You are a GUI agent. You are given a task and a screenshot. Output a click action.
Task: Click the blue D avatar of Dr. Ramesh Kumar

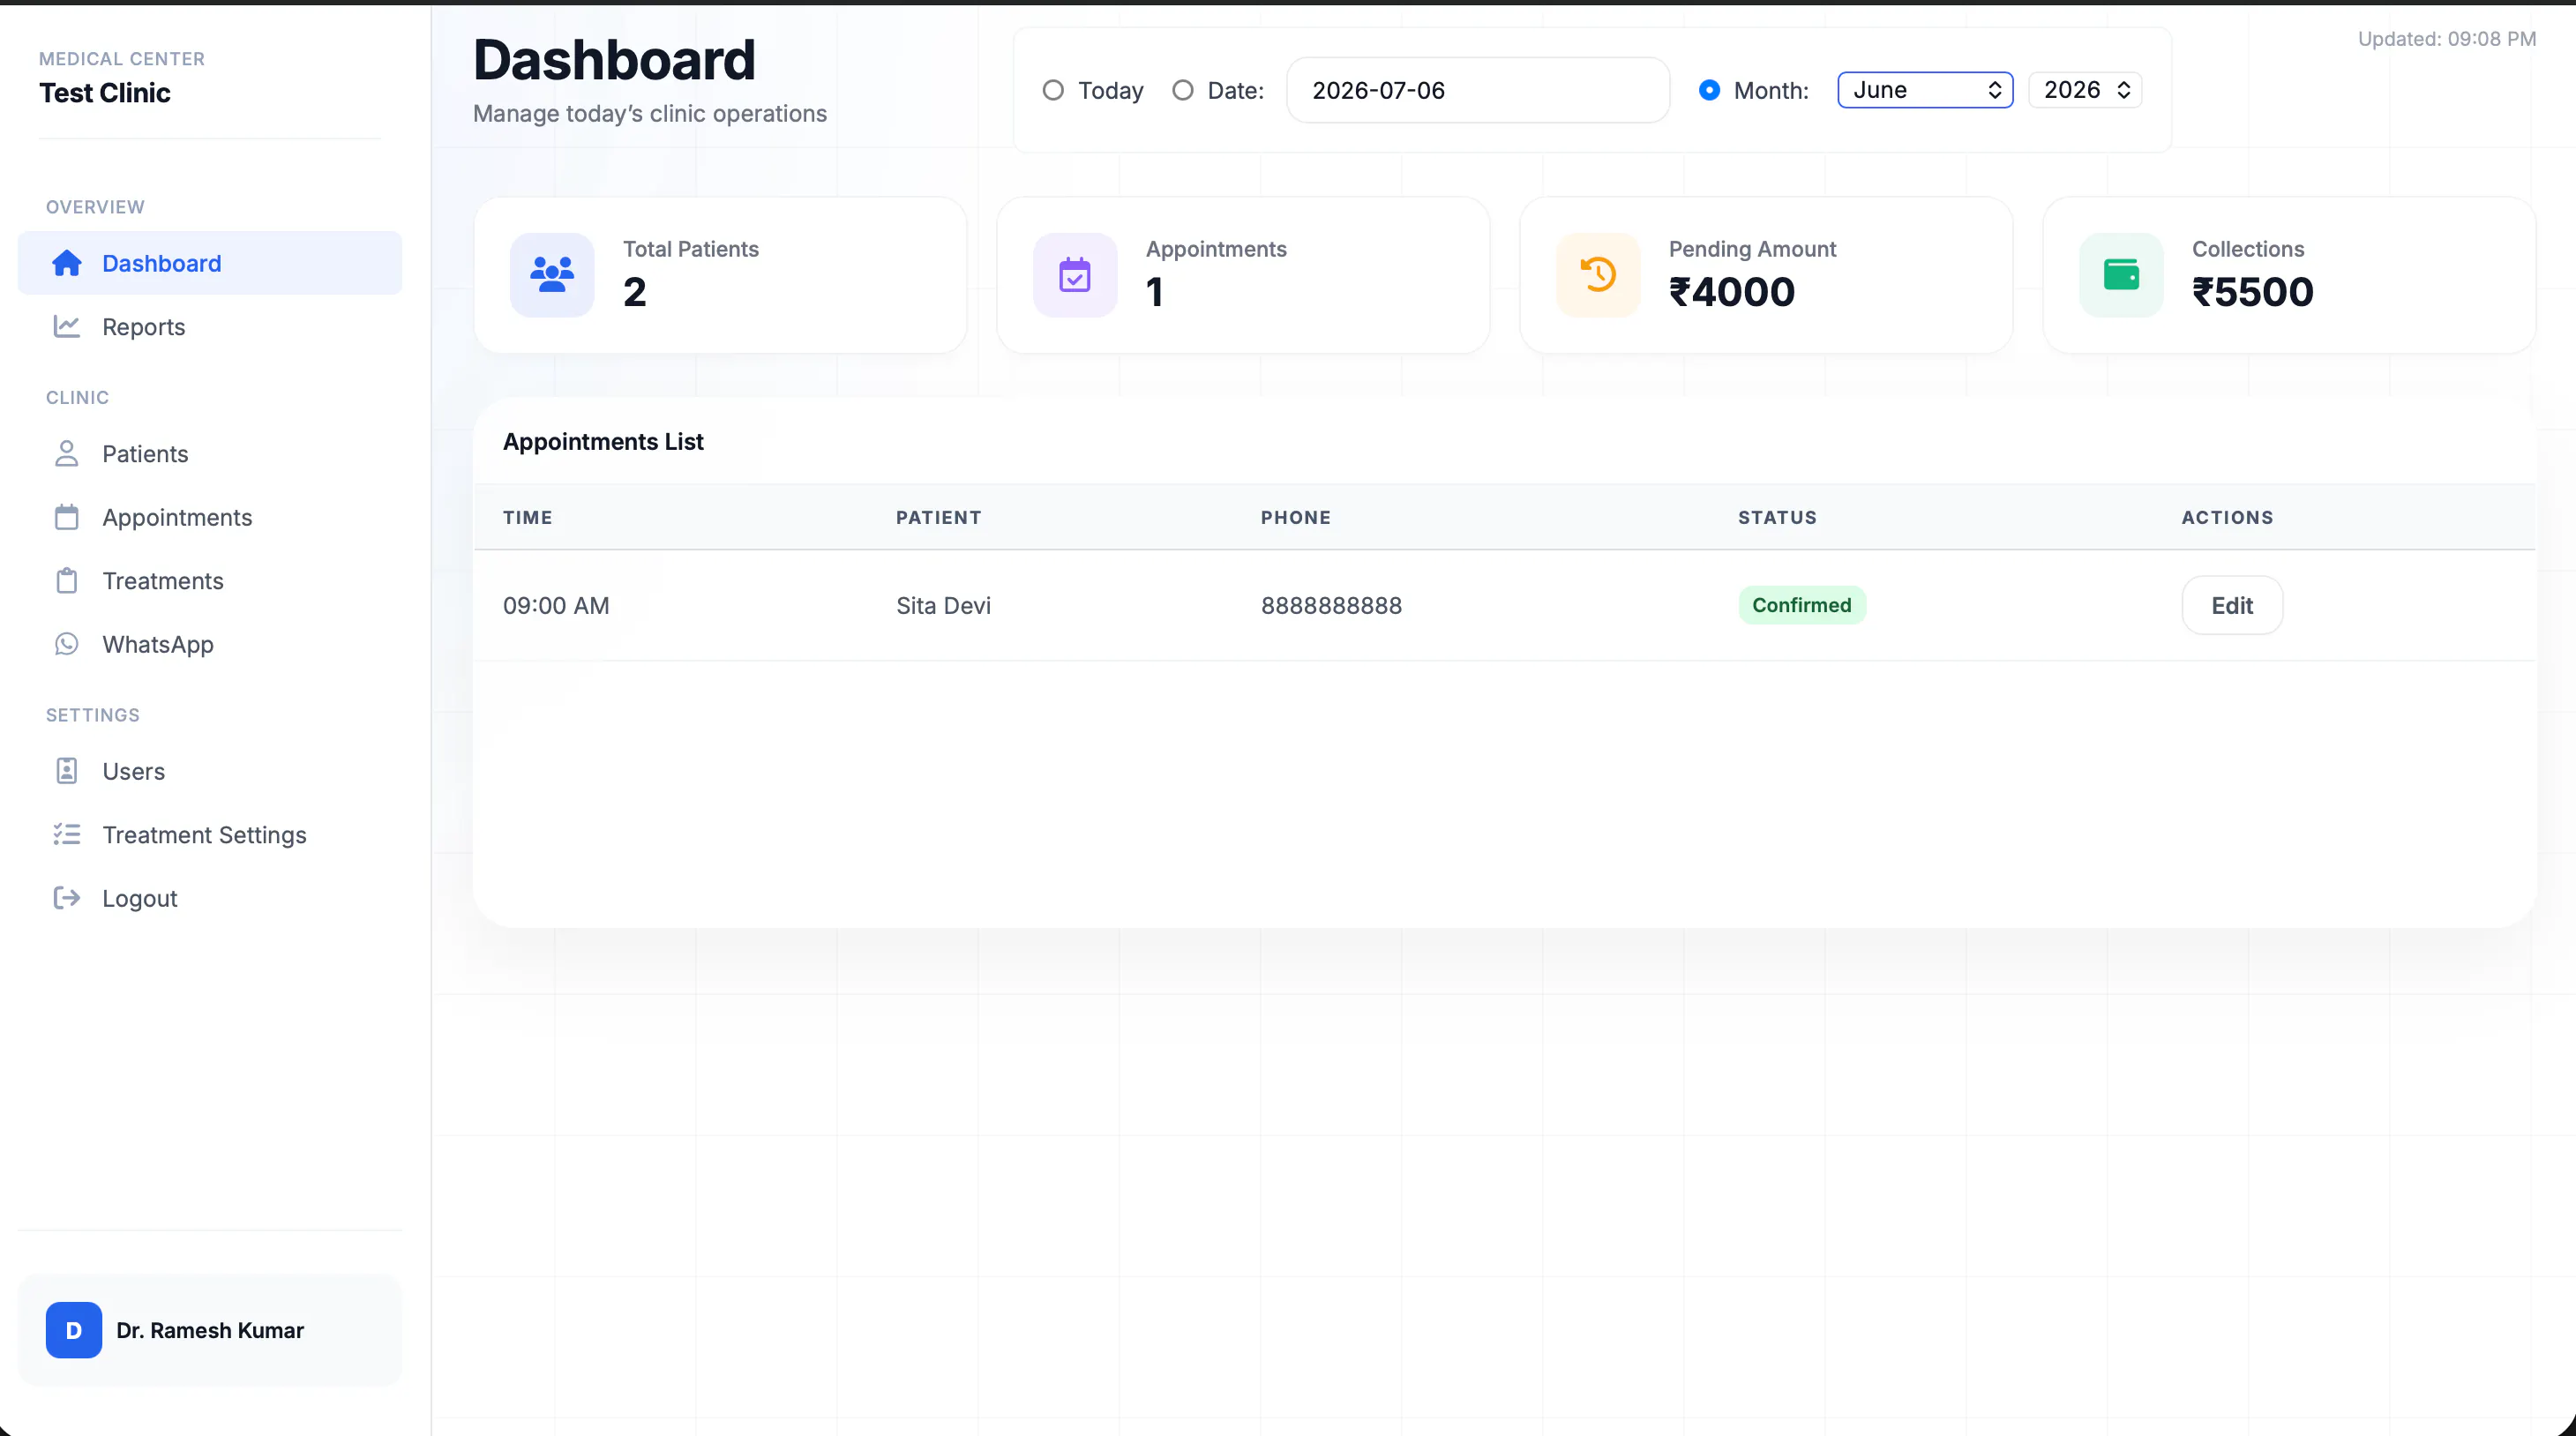pyautogui.click(x=74, y=1330)
